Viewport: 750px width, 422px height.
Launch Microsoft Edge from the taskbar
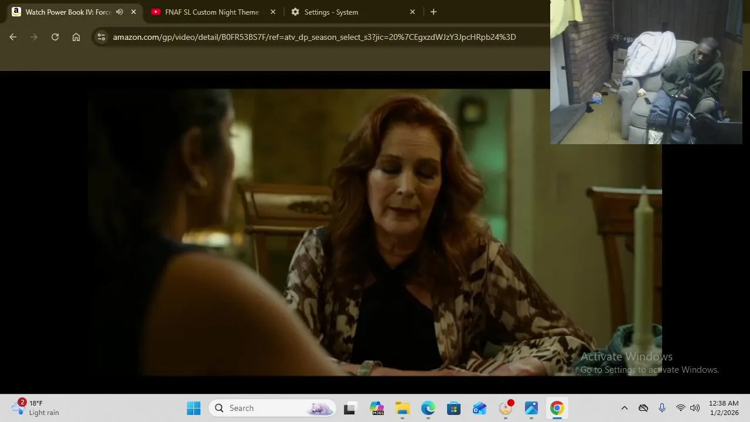[428, 408]
